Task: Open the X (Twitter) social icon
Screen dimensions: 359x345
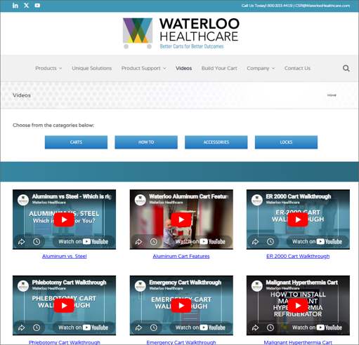Action: [26, 6]
